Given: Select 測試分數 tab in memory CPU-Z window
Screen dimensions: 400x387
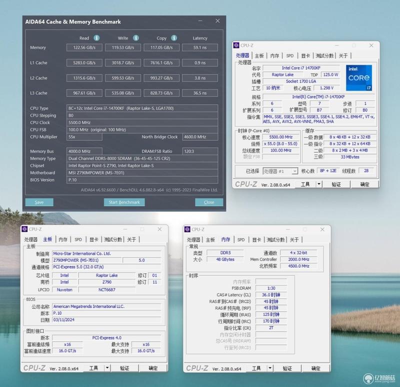Looking at the screenshot, I should [276, 240].
